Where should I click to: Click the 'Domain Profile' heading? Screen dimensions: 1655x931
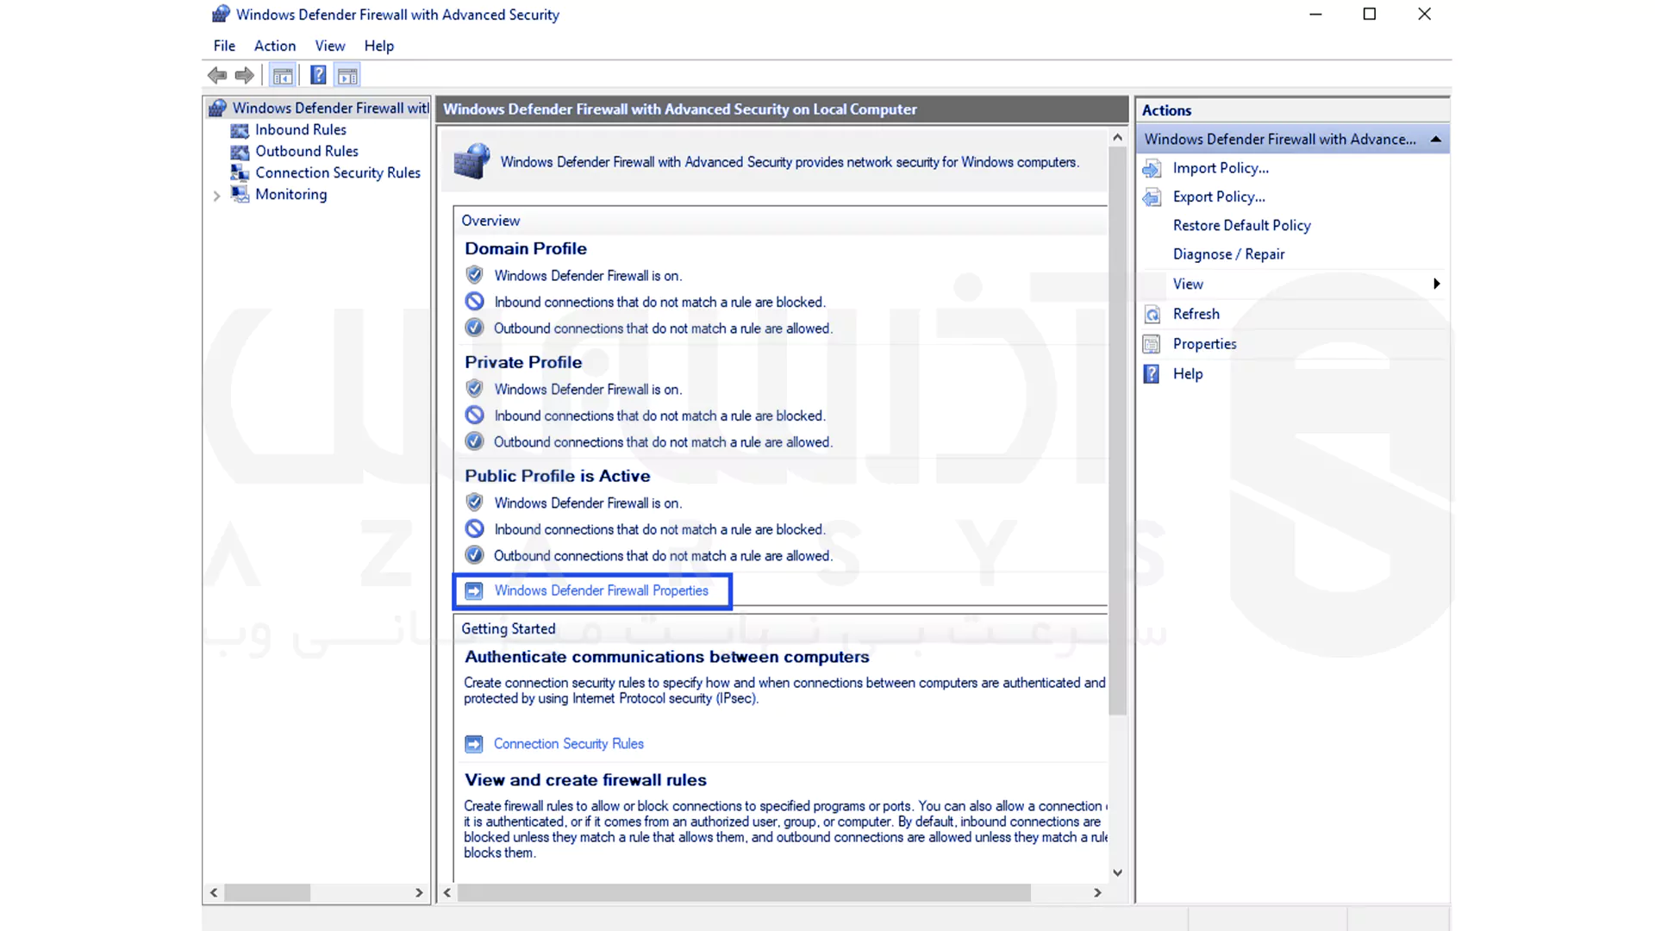coord(526,248)
